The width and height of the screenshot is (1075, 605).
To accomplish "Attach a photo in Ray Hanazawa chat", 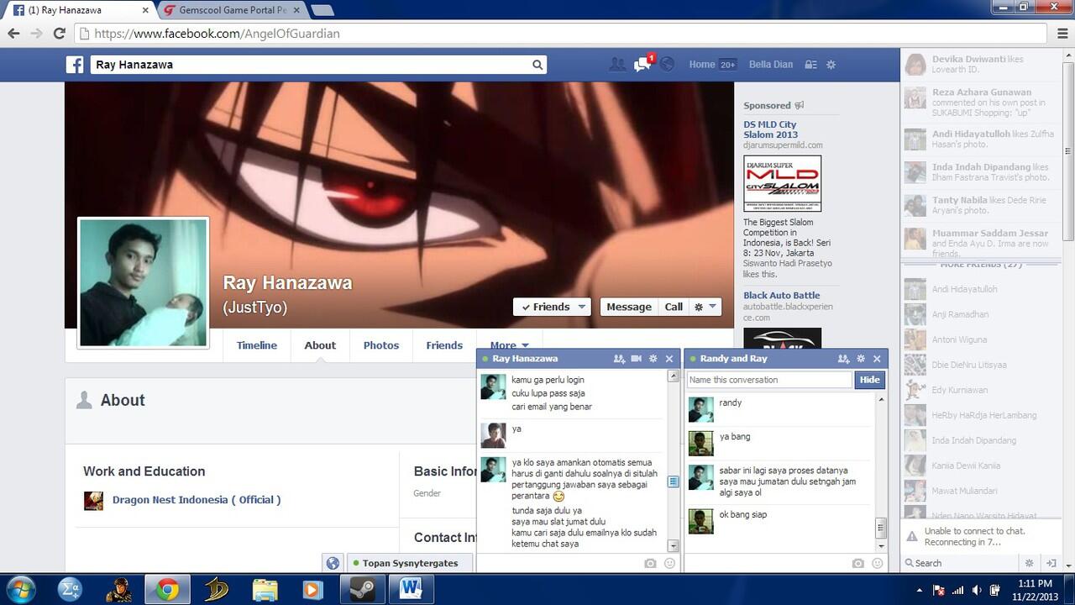I will (650, 564).
